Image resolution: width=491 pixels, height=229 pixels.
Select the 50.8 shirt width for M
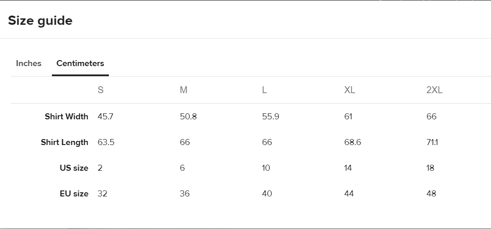[188, 117]
